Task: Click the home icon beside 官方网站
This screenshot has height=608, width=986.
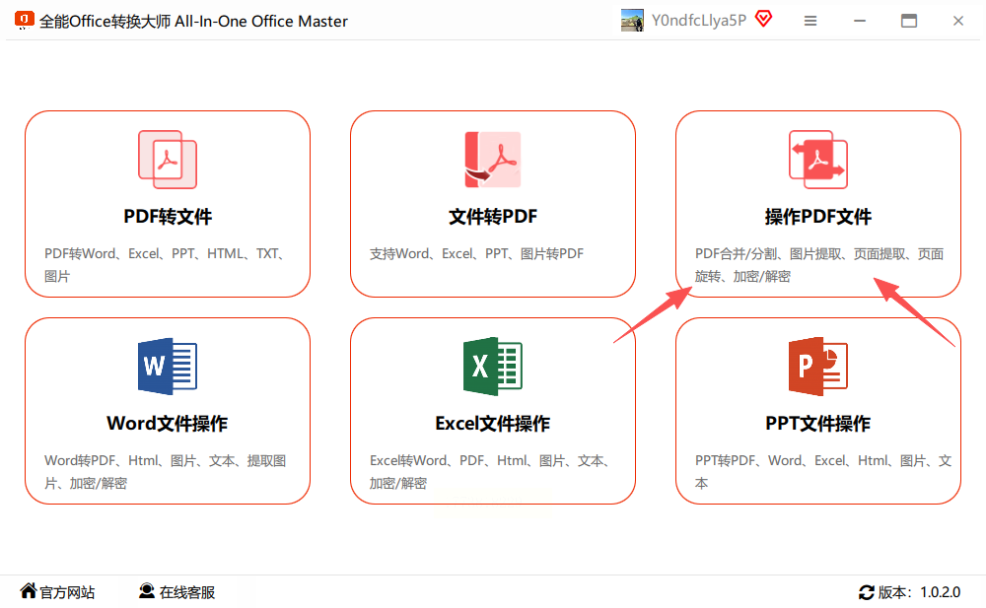Action: coord(29,591)
